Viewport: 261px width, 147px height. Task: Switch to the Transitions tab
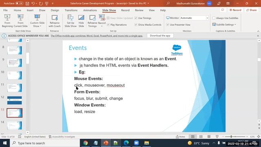71,10
